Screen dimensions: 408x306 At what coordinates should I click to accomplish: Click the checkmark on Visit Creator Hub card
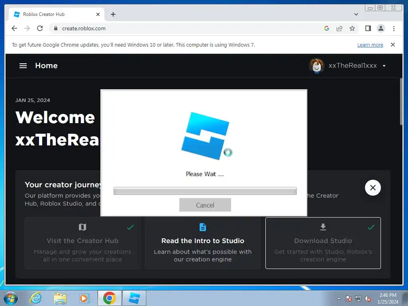point(130,227)
